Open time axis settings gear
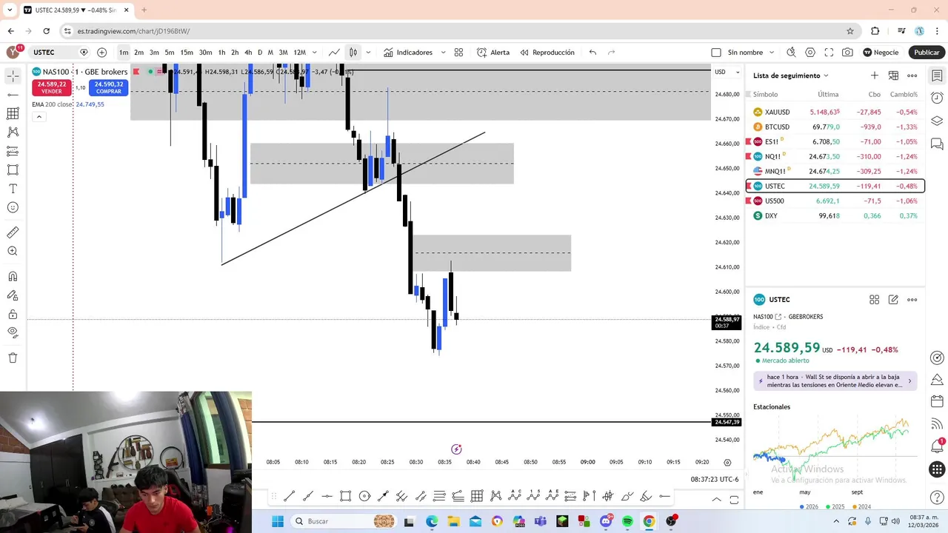Screen dimensions: 948x533 727,463
